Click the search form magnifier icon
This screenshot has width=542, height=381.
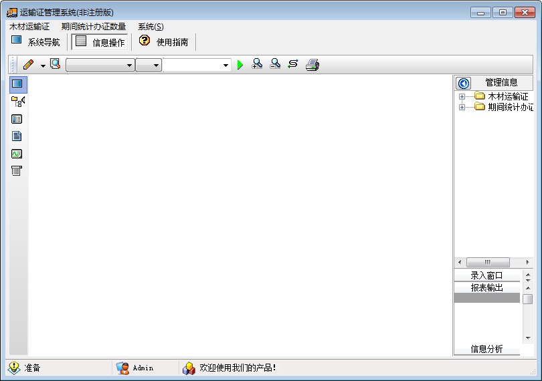pos(56,64)
